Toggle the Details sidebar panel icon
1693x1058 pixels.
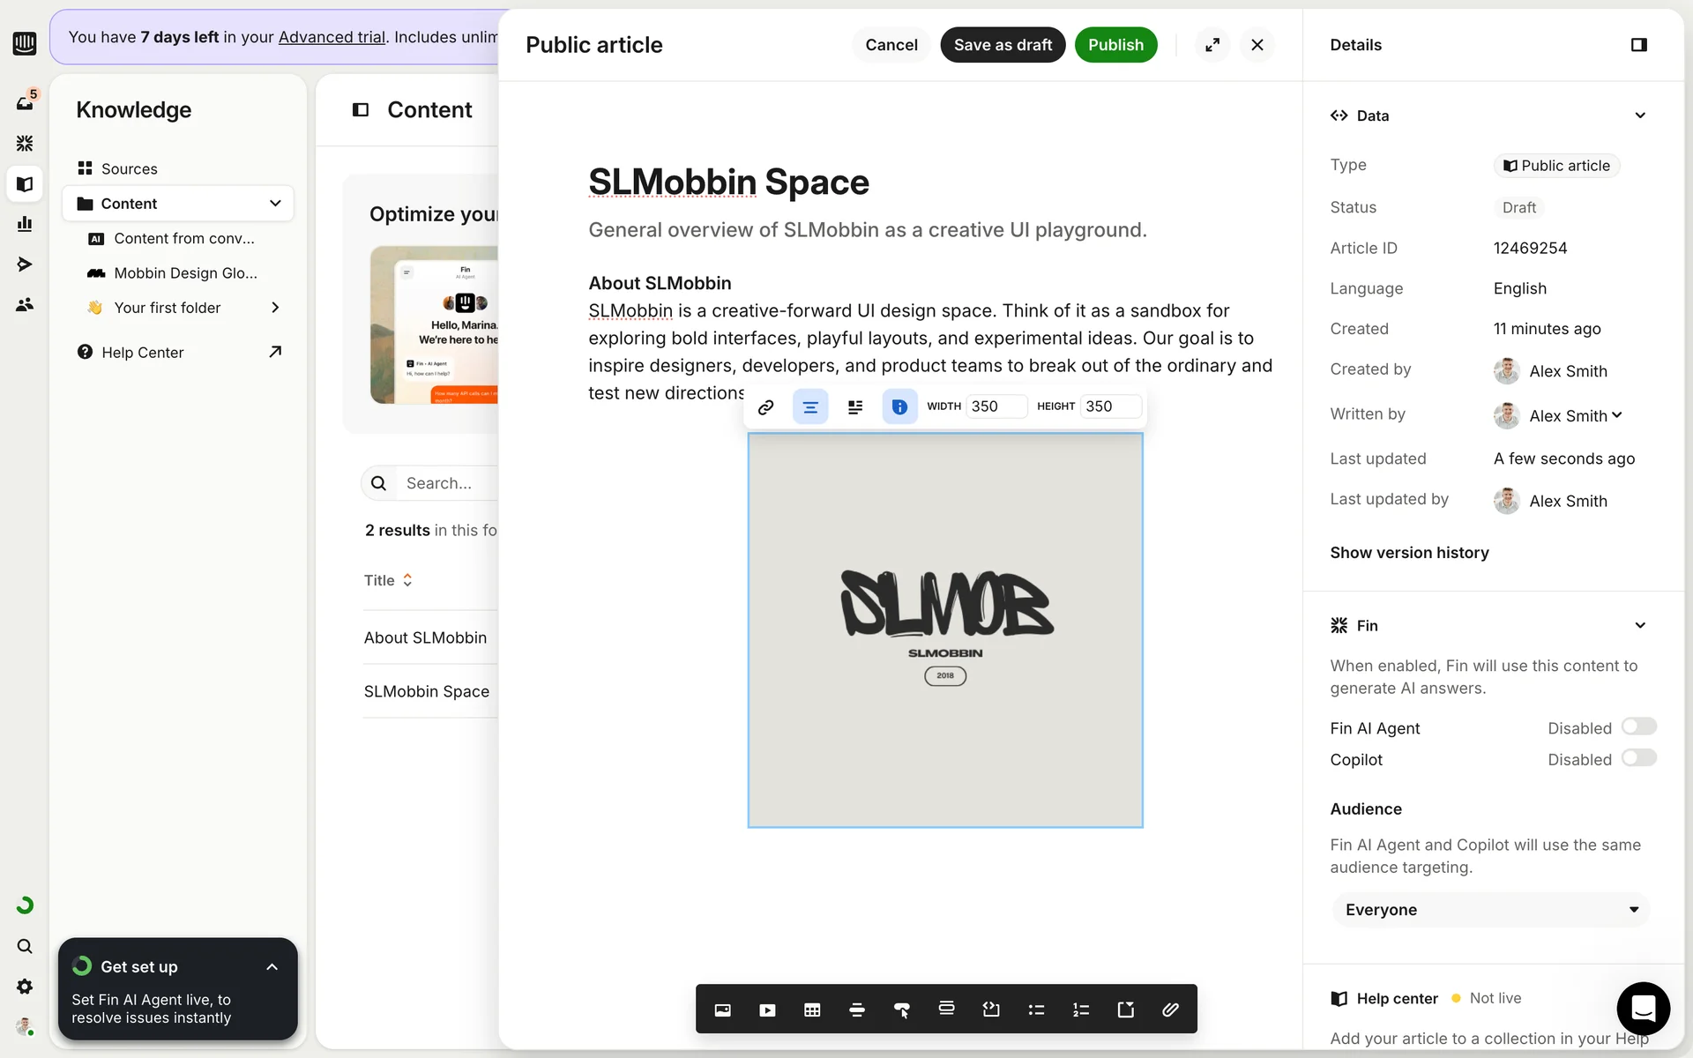[1638, 45]
